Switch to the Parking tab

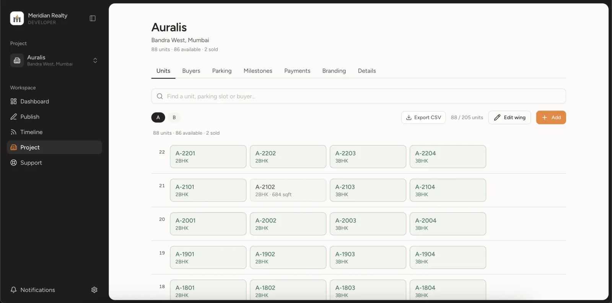click(x=222, y=71)
